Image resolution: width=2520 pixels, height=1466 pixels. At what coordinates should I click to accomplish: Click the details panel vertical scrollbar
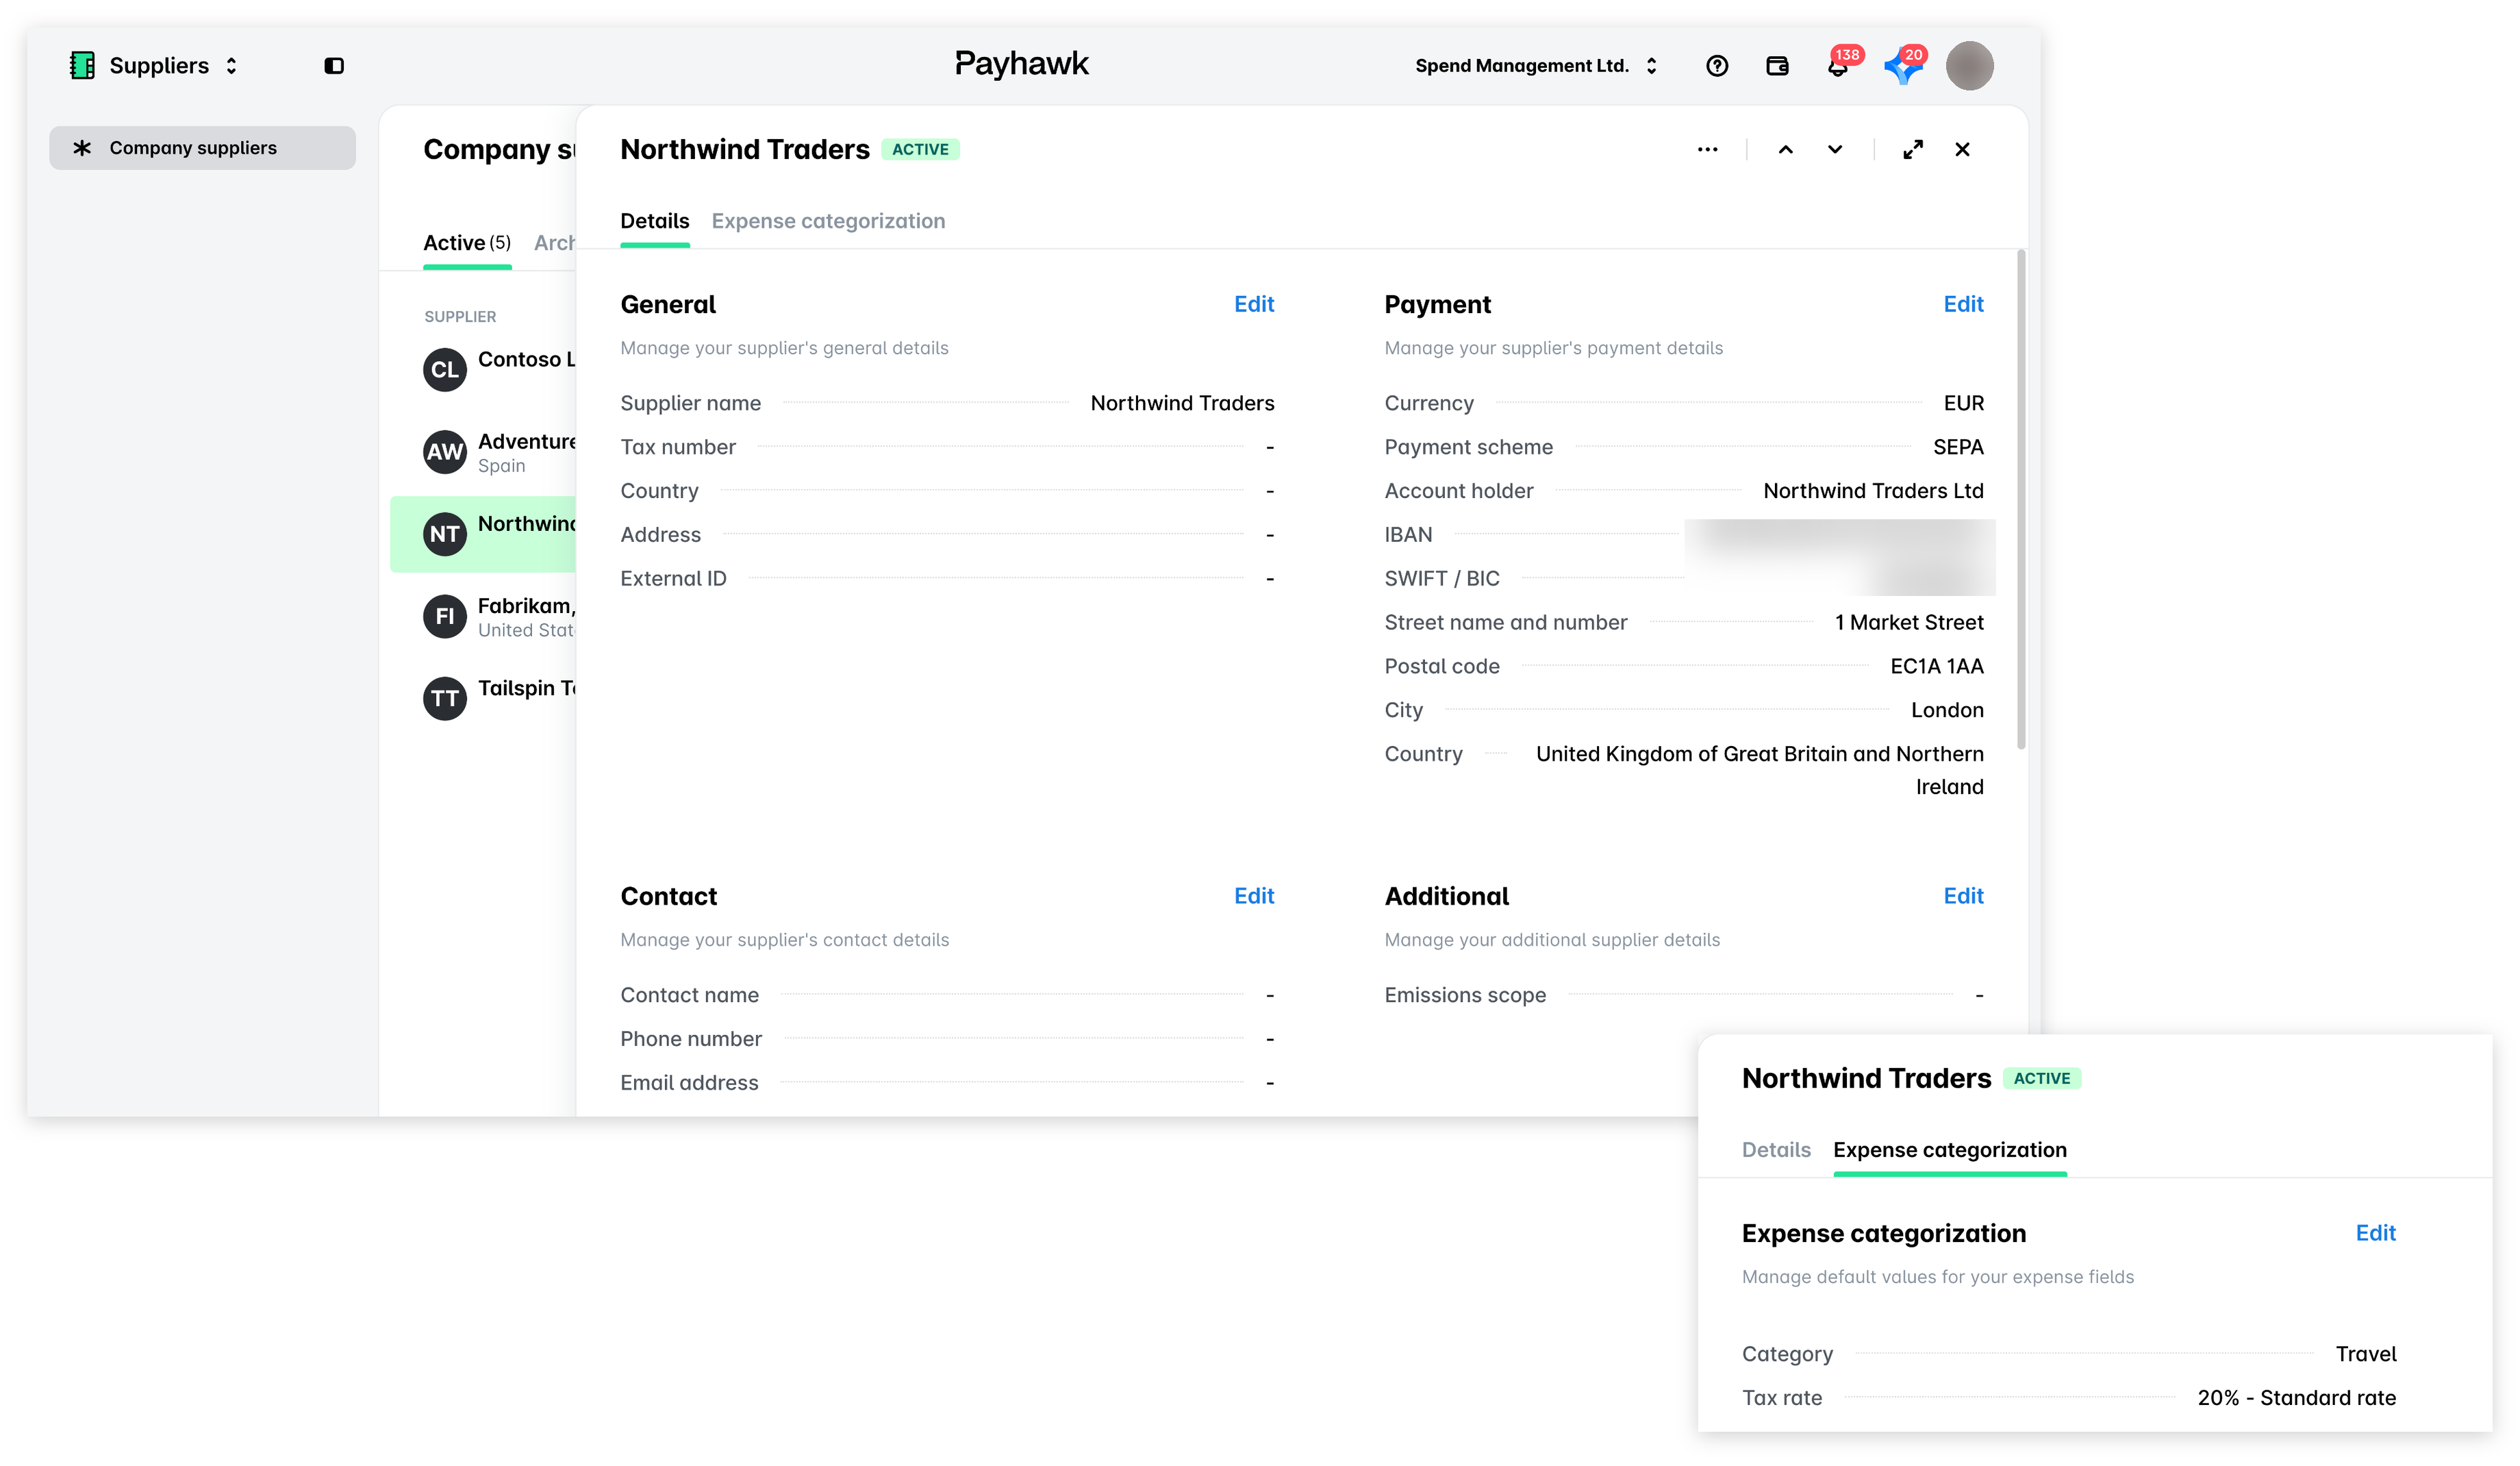pos(2020,498)
